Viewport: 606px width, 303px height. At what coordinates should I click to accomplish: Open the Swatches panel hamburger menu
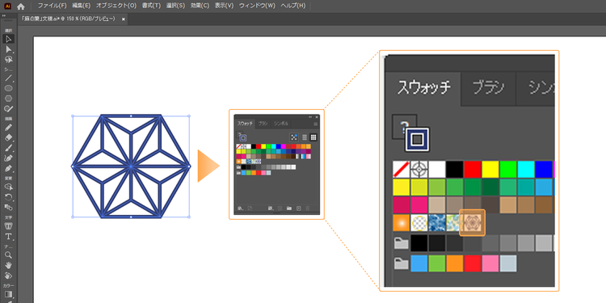click(315, 124)
